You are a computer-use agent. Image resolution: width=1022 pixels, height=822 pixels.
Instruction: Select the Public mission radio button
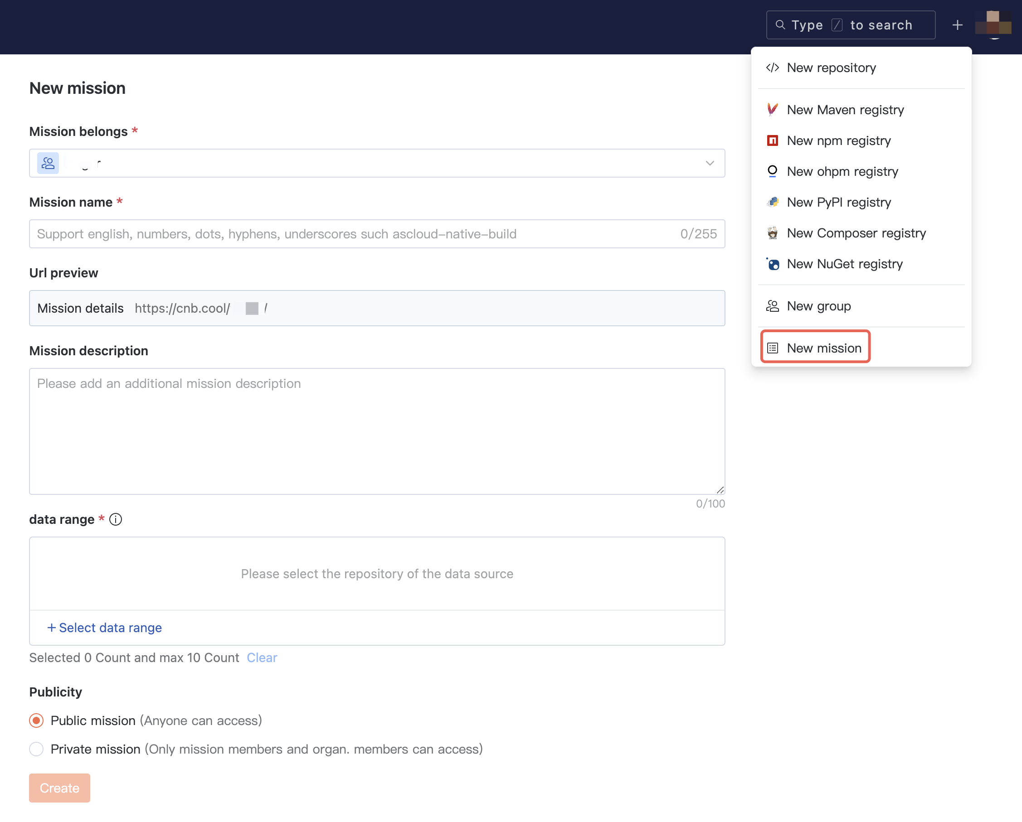click(36, 720)
